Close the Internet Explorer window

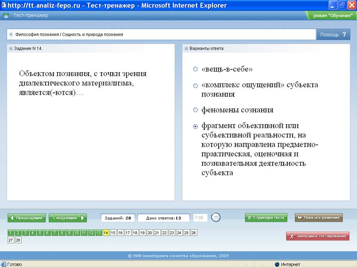[351, 5]
